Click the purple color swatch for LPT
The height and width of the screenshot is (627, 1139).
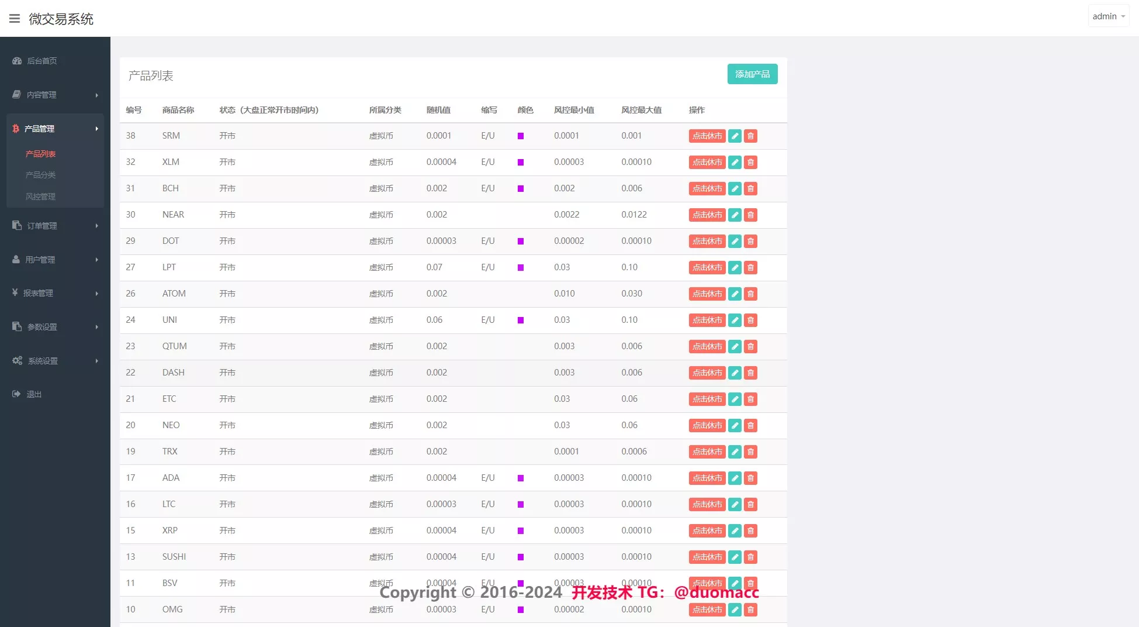coord(520,267)
